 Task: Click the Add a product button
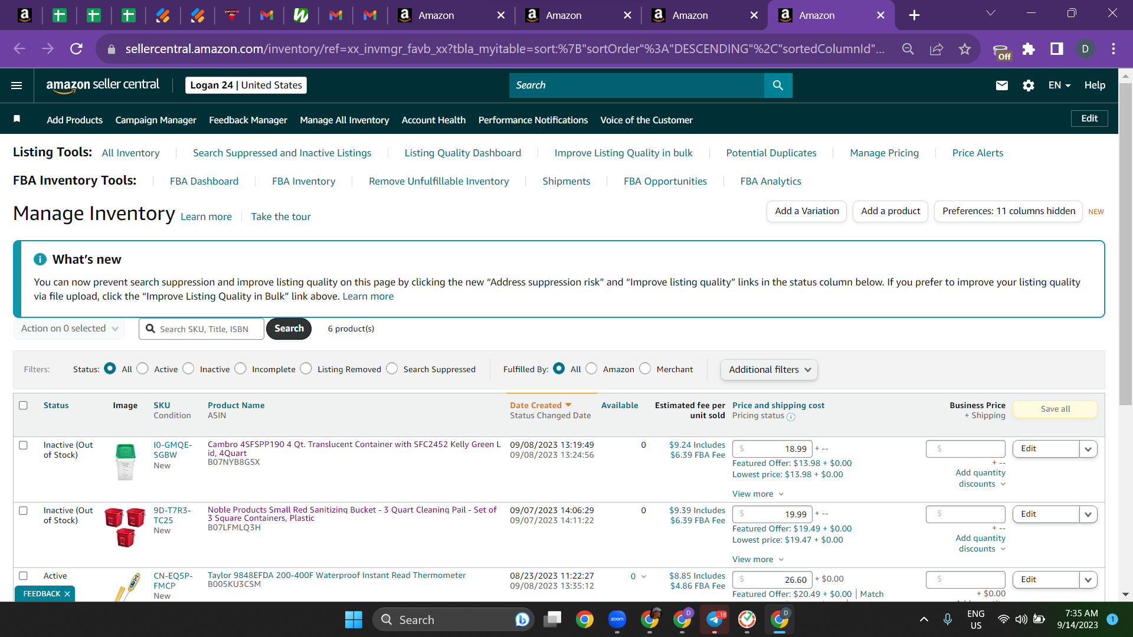(890, 211)
